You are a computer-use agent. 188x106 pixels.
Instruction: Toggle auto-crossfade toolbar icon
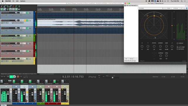(2, 9)
